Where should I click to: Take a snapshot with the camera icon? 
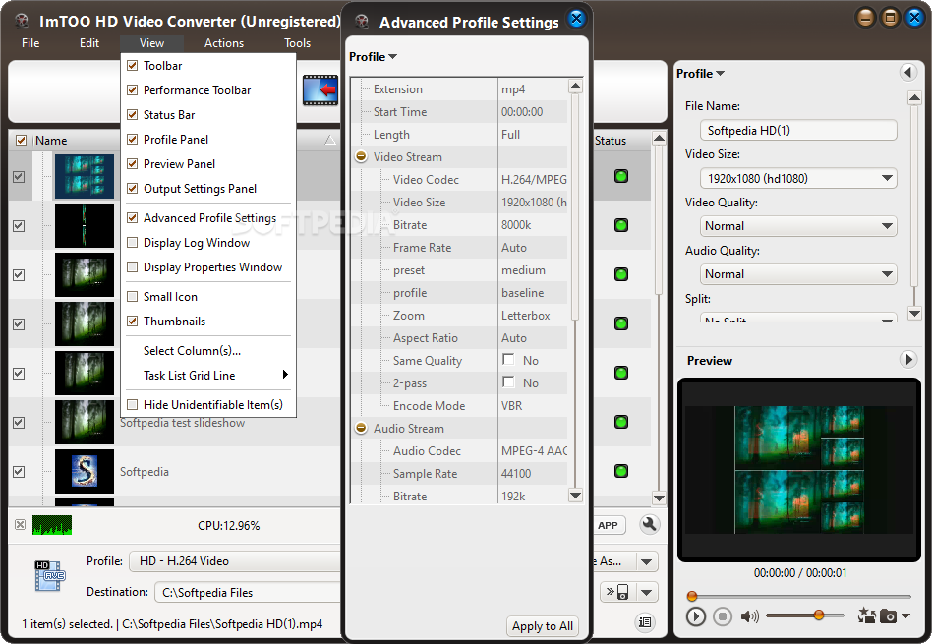point(888,616)
